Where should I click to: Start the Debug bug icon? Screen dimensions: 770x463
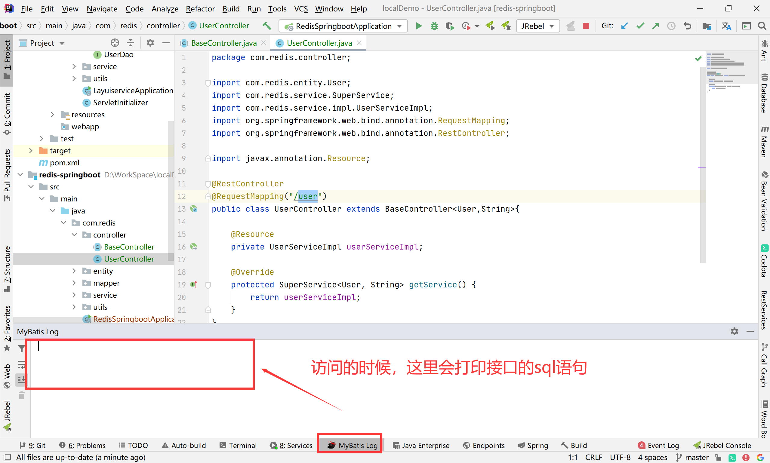434,26
